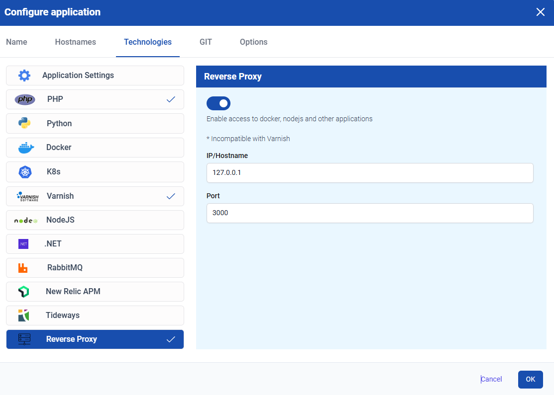Click the PHP elephant icon
The height and width of the screenshot is (395, 554).
click(24, 99)
